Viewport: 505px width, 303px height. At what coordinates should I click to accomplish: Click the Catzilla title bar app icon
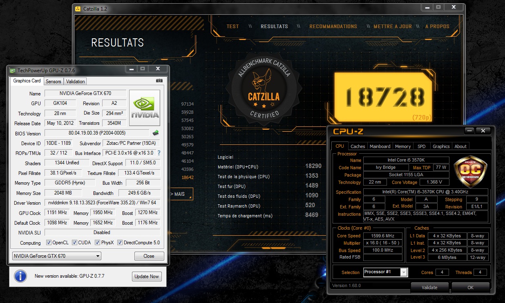[x=78, y=9]
